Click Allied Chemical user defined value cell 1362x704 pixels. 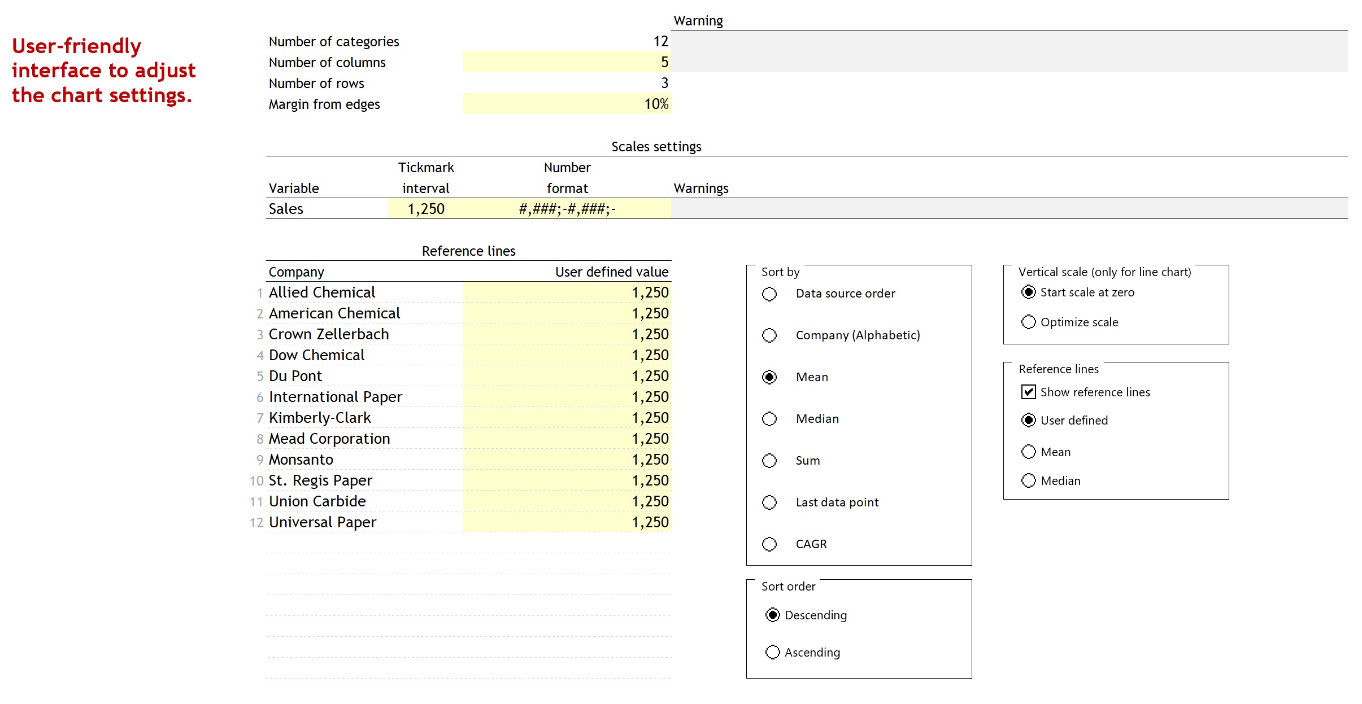point(567,292)
